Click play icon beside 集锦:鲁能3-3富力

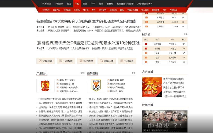(x=108, y=80)
